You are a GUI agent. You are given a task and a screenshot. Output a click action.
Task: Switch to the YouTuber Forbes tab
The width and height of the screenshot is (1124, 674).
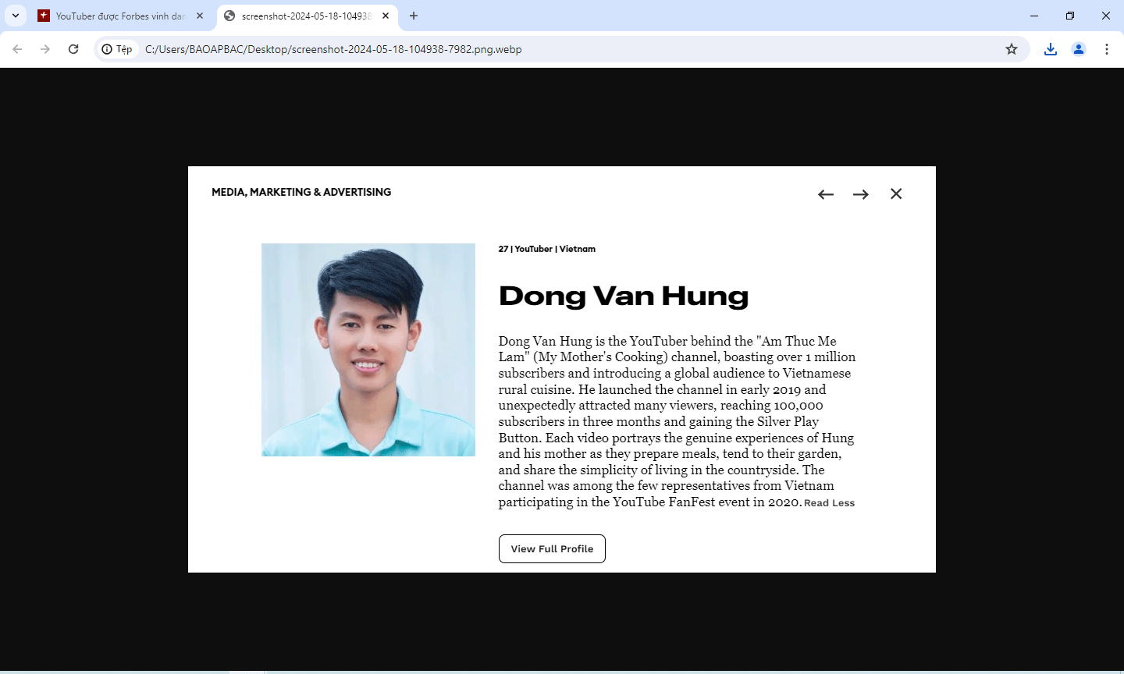122,16
